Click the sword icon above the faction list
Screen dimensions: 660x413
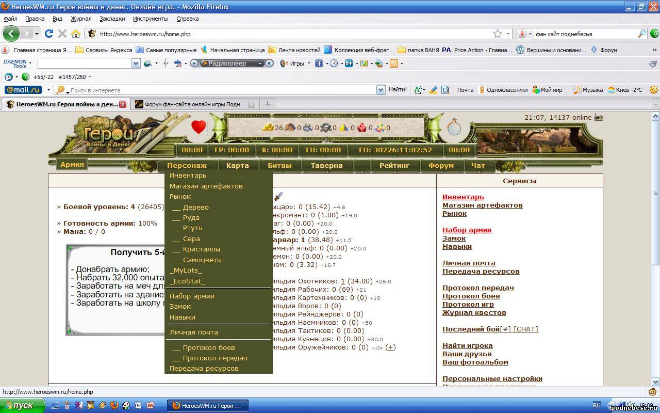coord(278,196)
